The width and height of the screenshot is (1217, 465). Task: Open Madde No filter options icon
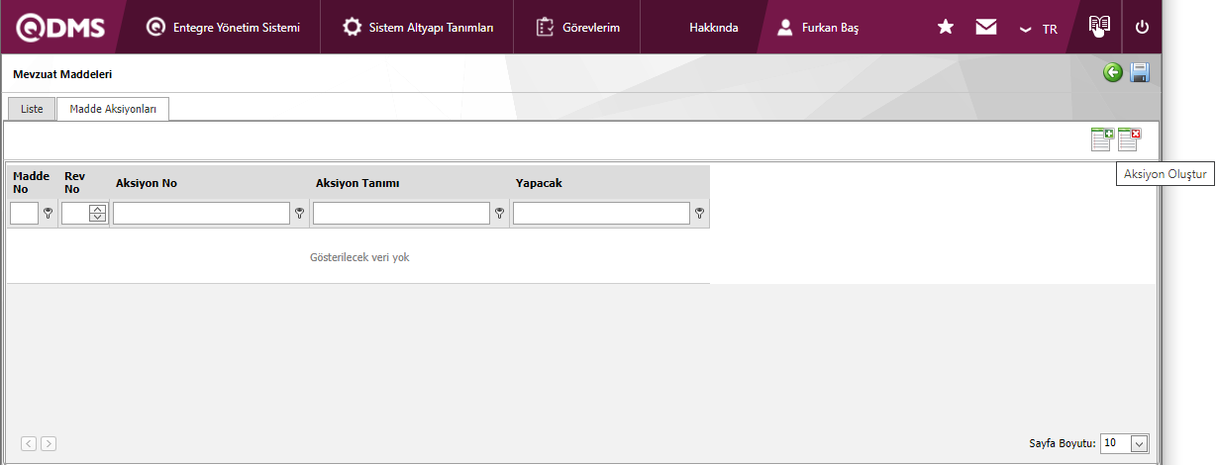(48, 213)
